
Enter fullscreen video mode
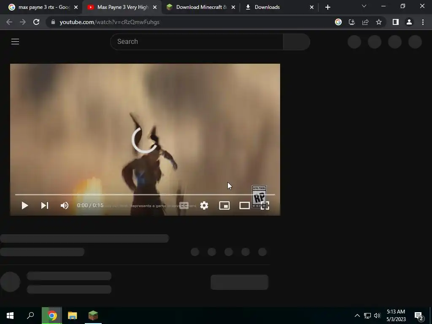pyautogui.click(x=265, y=205)
